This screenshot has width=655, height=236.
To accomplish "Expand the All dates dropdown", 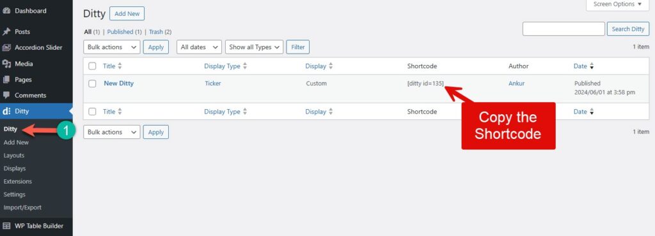I will [x=199, y=47].
